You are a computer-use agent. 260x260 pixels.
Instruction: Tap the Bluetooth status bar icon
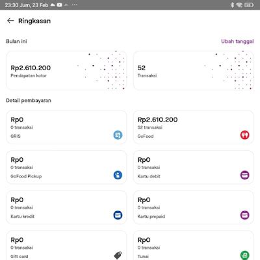pos(232,5)
